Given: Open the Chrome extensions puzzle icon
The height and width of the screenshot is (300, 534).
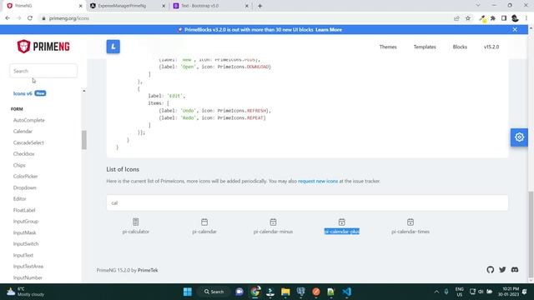Looking at the screenshot, I should (493, 18).
